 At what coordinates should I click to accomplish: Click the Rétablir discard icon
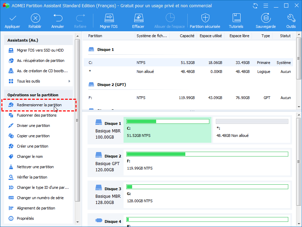click(35, 18)
